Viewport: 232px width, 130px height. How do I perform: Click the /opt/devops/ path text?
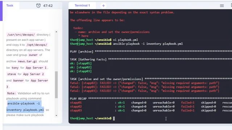click(x=37, y=45)
